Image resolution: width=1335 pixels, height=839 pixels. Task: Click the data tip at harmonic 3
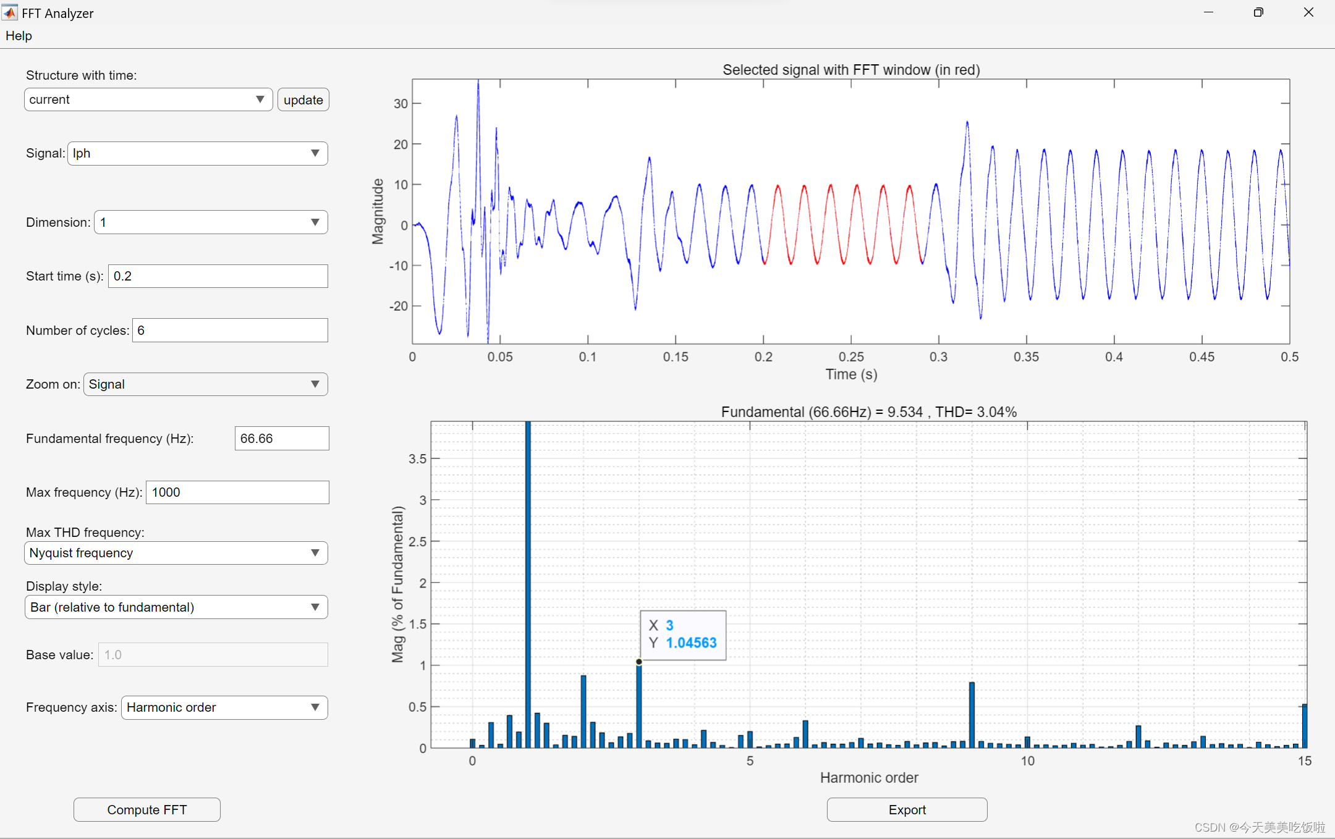684,635
